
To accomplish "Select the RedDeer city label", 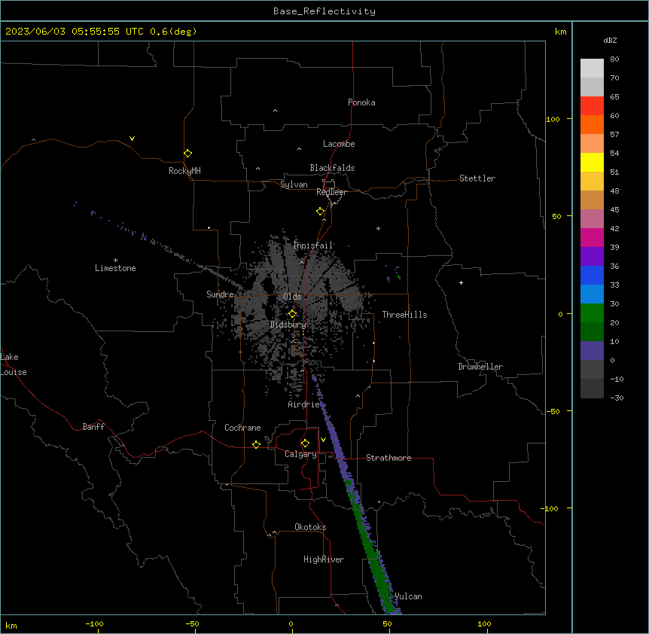I will (x=331, y=192).
